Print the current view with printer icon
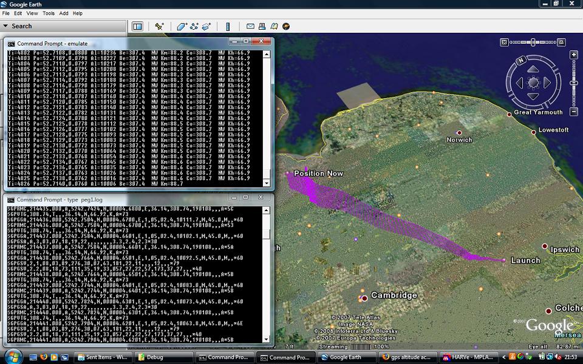This screenshot has width=583, height=364. 262,26
